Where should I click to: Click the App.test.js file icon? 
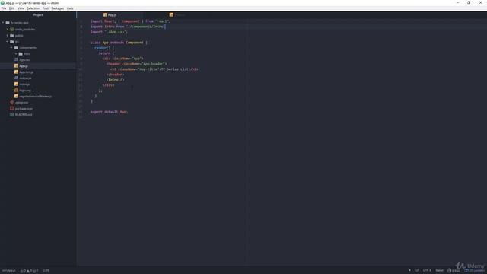tap(17, 72)
